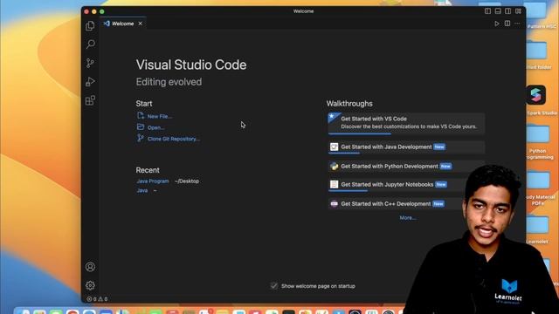559x314 pixels.
Task: Open the Extensions view
Action: pyautogui.click(x=90, y=100)
